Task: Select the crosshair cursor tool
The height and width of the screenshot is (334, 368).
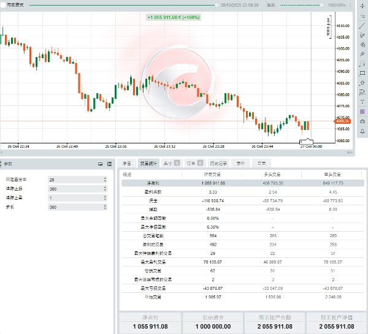Action: (362, 6)
